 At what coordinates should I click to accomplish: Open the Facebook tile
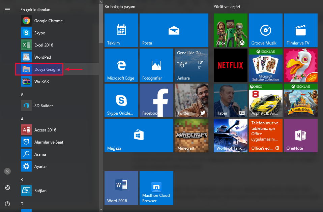[156, 100]
